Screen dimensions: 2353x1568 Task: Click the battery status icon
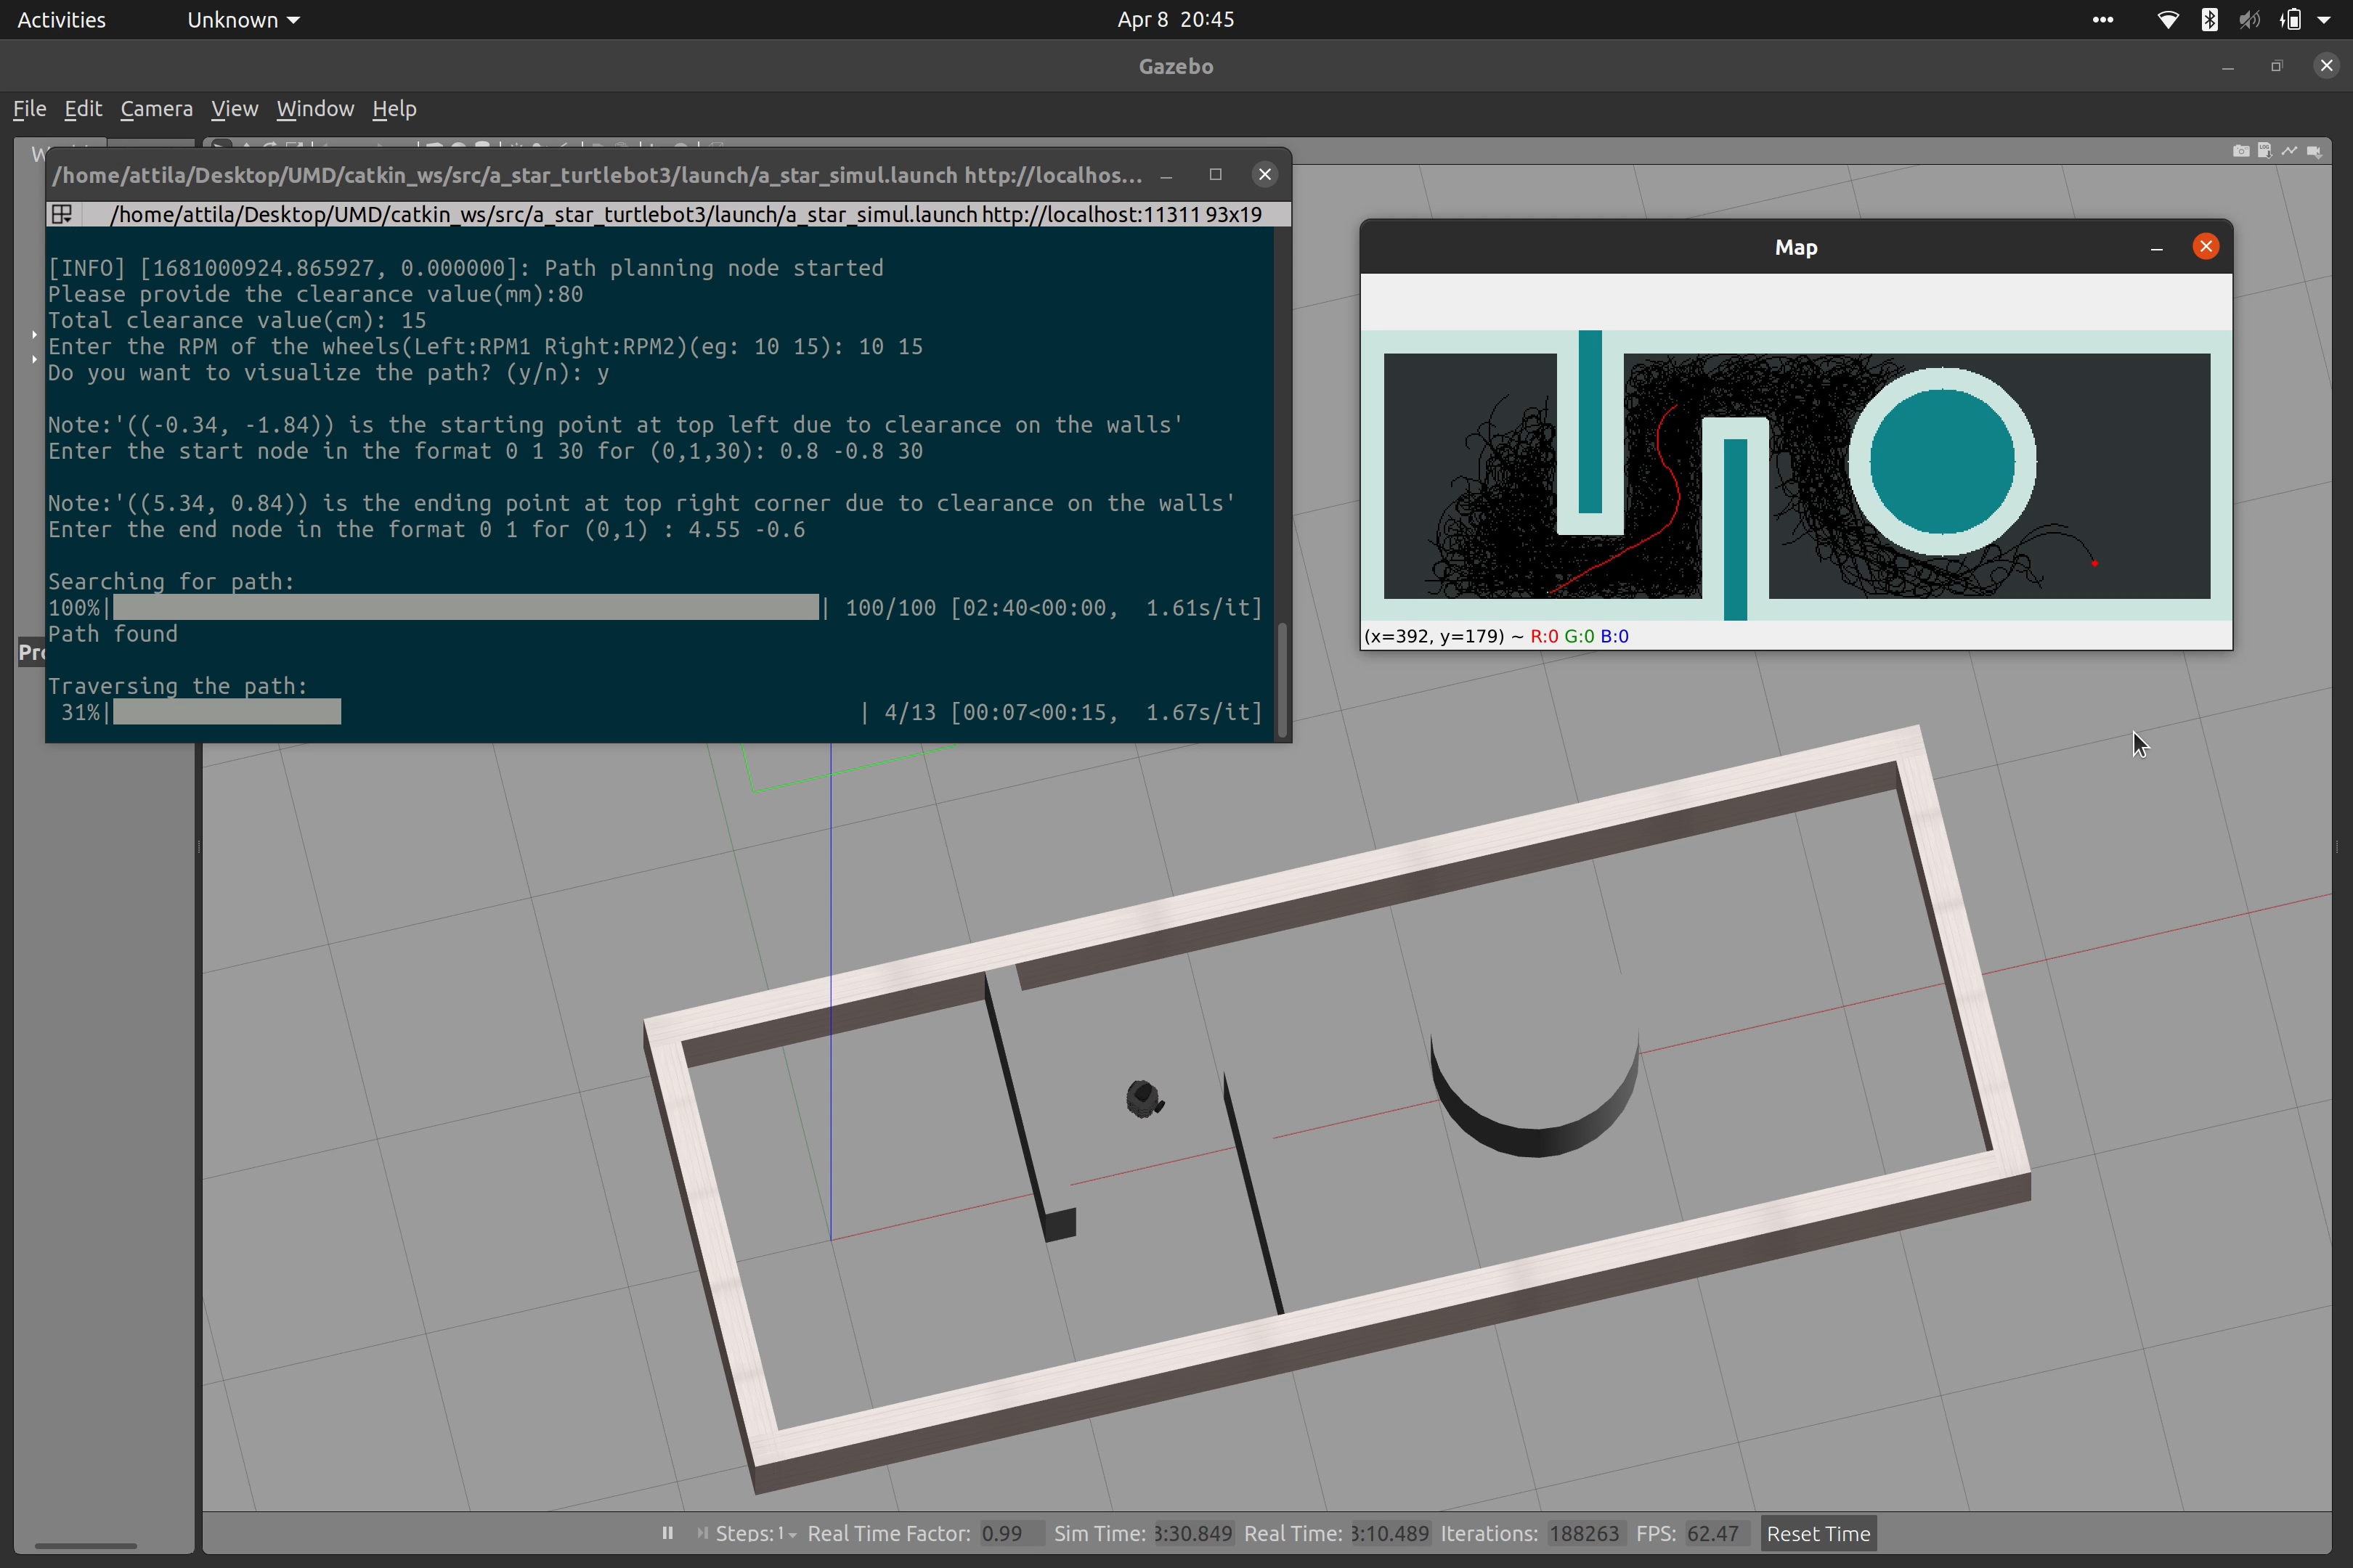click(x=2291, y=19)
